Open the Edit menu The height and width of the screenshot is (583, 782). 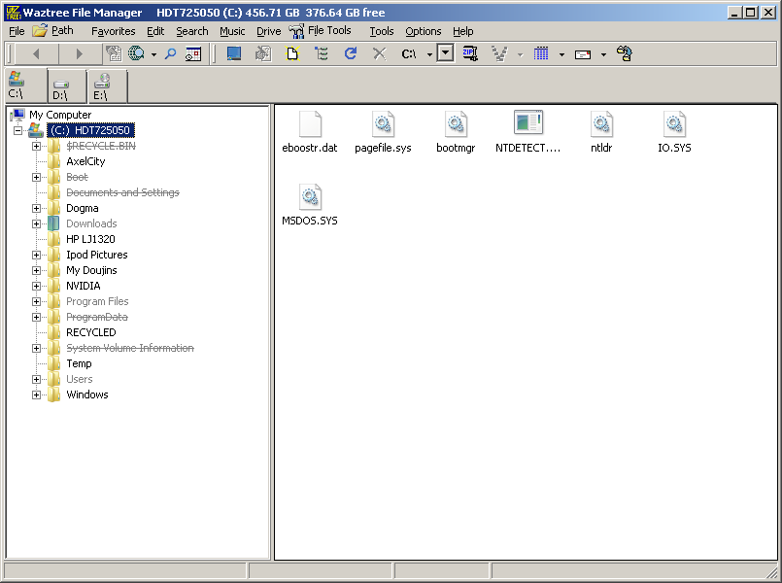pyautogui.click(x=155, y=31)
